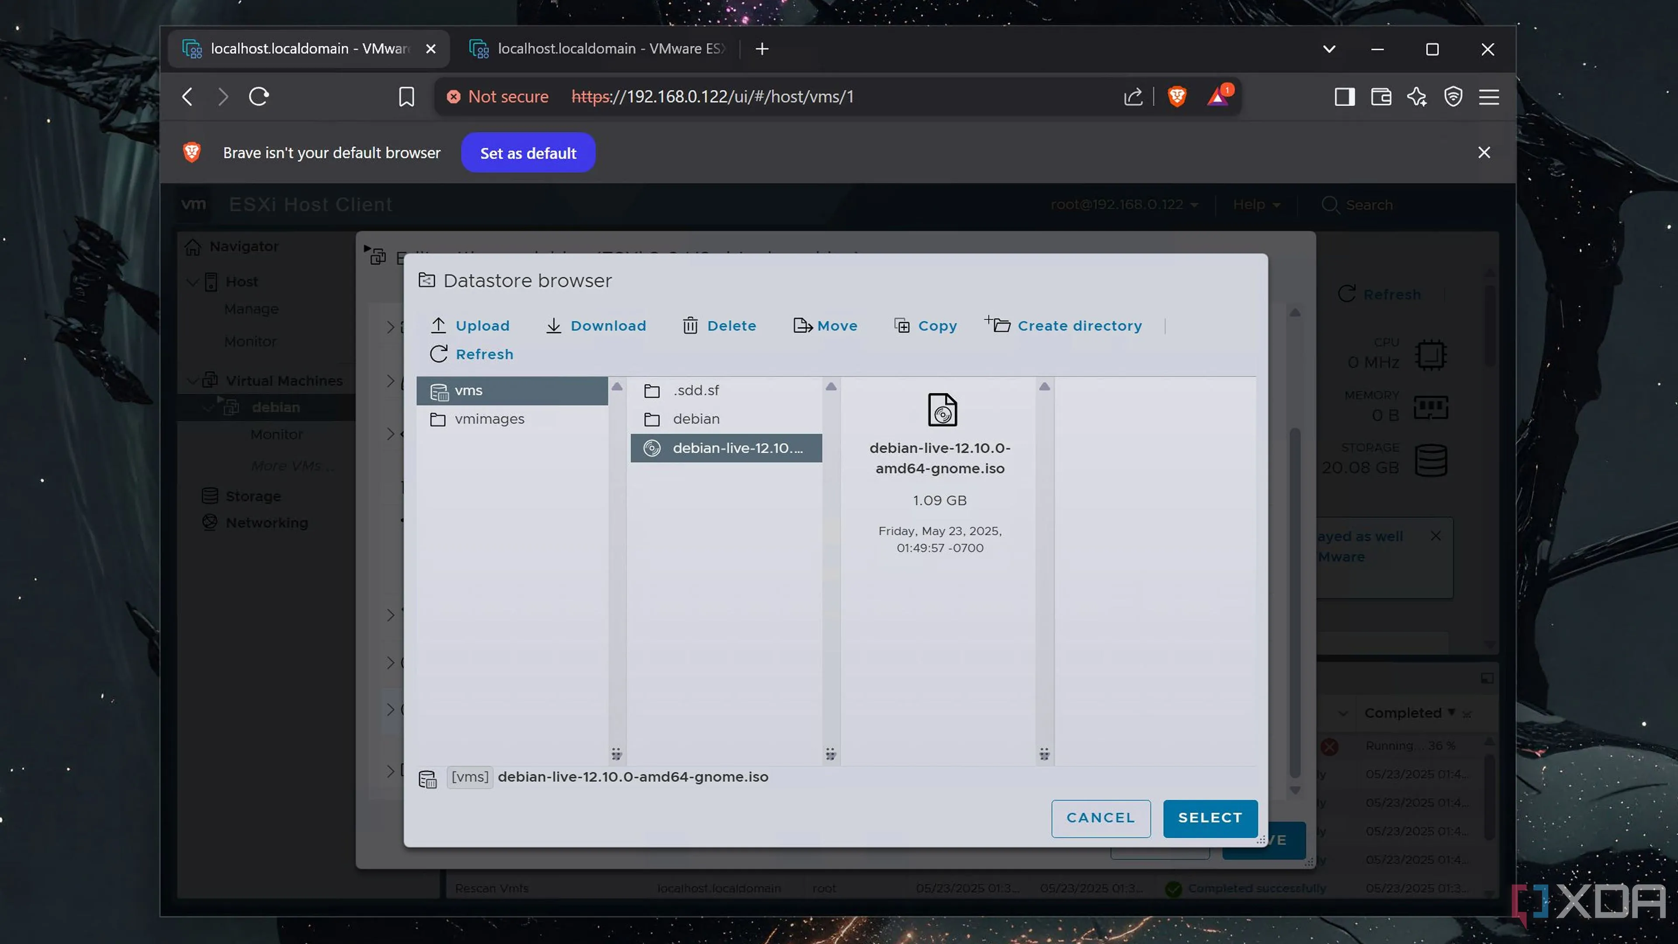Click Delete in Datastore browser toolbar
The height and width of the screenshot is (944, 1678).
tap(719, 326)
